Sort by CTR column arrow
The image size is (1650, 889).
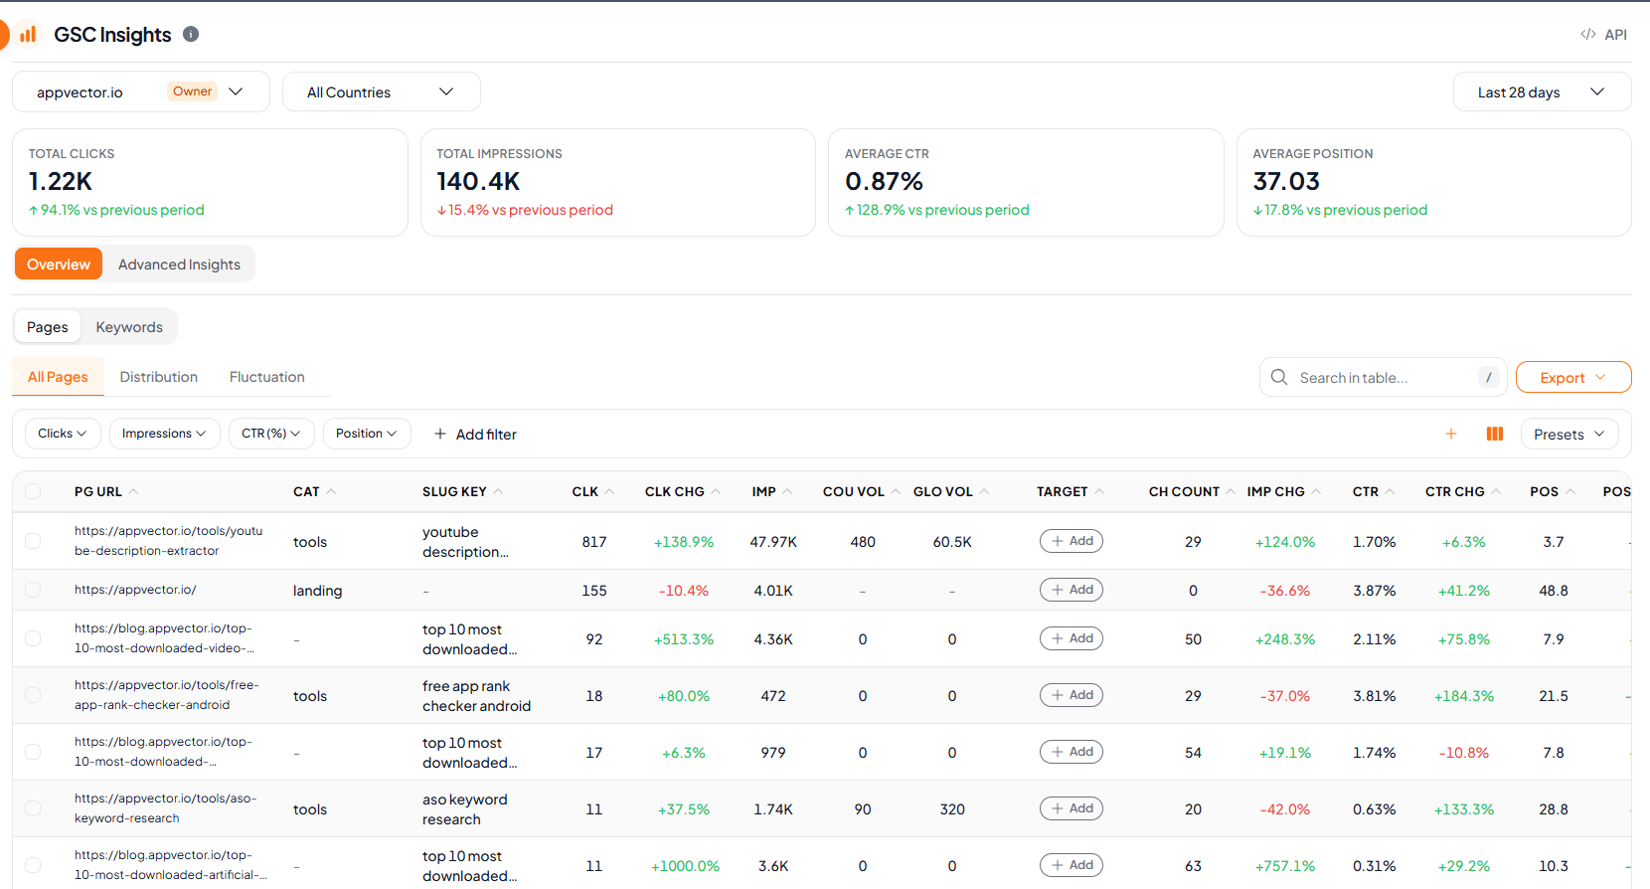[x=1390, y=491]
